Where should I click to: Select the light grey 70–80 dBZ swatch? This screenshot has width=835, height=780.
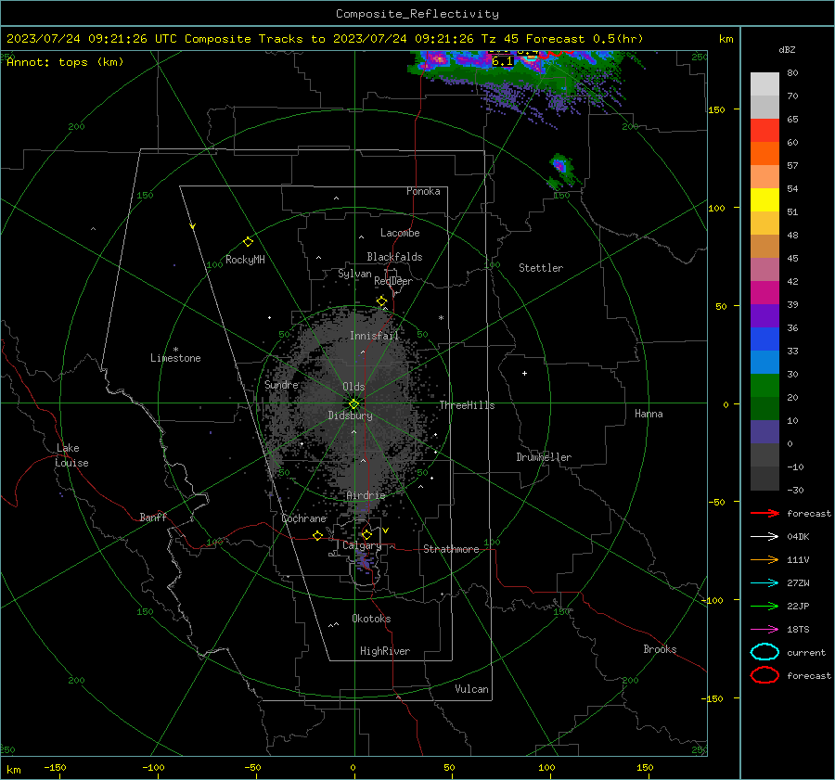pos(764,84)
